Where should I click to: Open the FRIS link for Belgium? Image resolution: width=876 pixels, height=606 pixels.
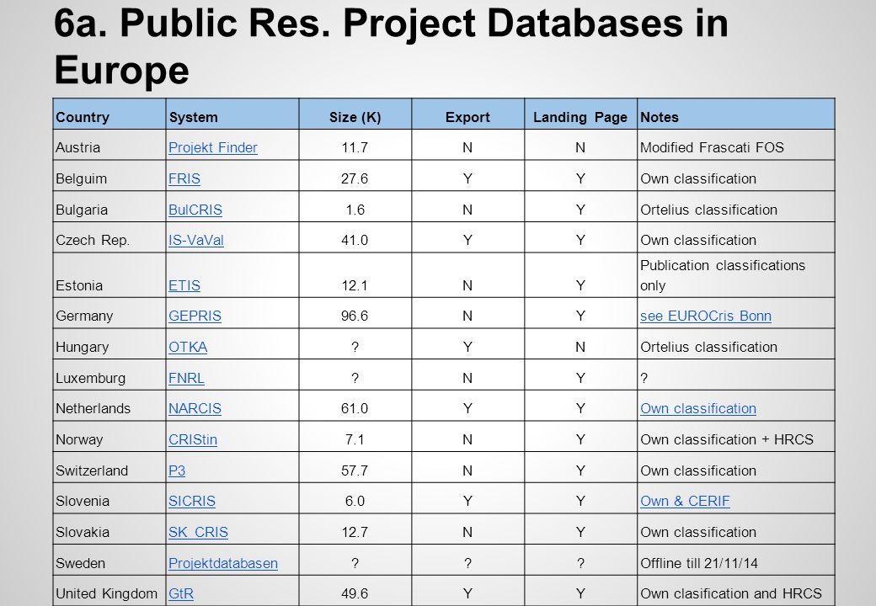184,178
